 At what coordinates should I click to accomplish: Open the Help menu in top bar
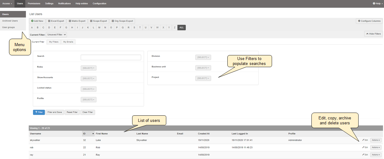(x=377, y=3)
